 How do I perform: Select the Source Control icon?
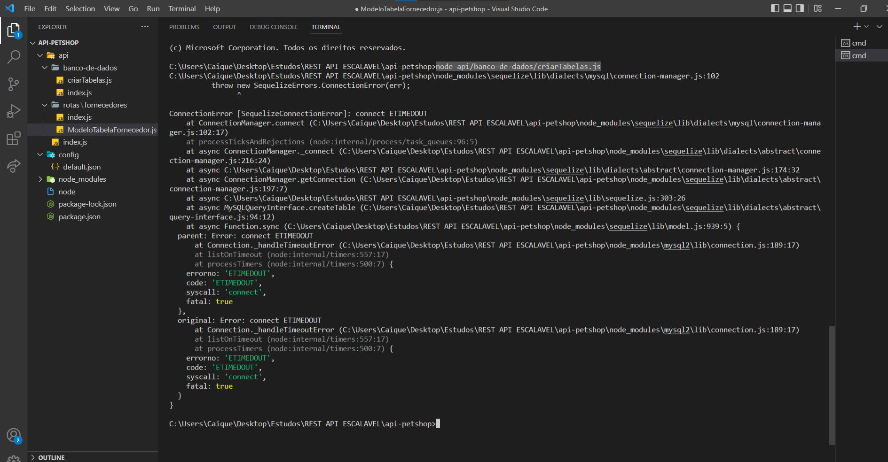coord(14,84)
